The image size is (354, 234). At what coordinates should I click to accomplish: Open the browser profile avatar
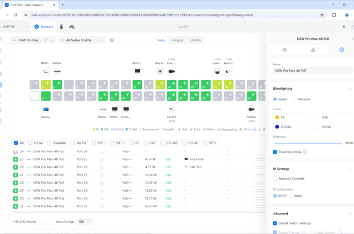(x=347, y=15)
